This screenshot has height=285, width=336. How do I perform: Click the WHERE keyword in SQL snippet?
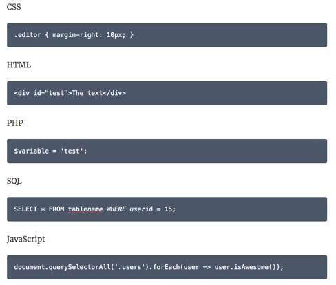click(116, 209)
